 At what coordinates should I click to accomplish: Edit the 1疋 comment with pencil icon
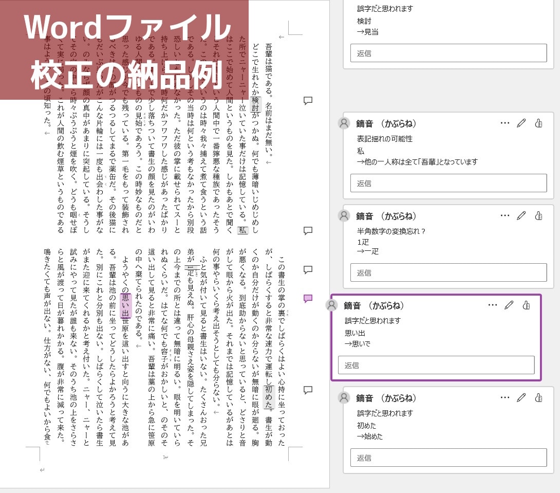click(x=521, y=216)
